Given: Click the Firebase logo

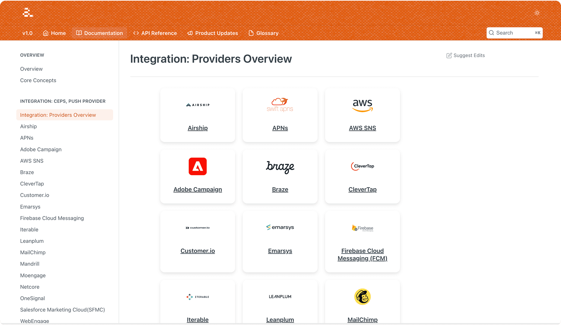Looking at the screenshot, I should pyautogui.click(x=363, y=228).
